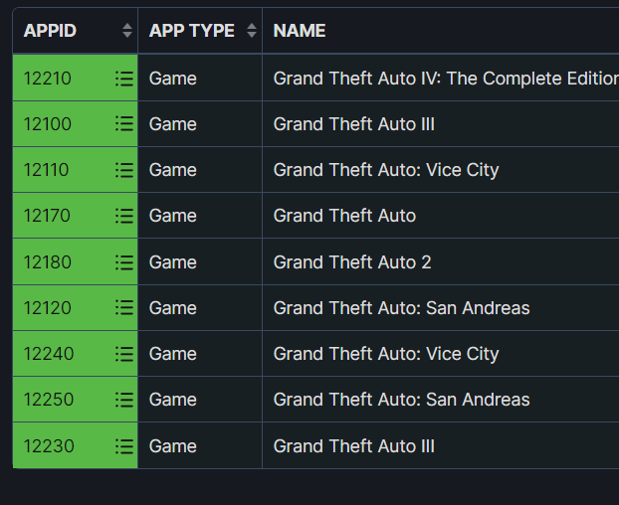Open Grand Theft Auto III in row 12230
This screenshot has height=505, width=619.
coord(354,446)
